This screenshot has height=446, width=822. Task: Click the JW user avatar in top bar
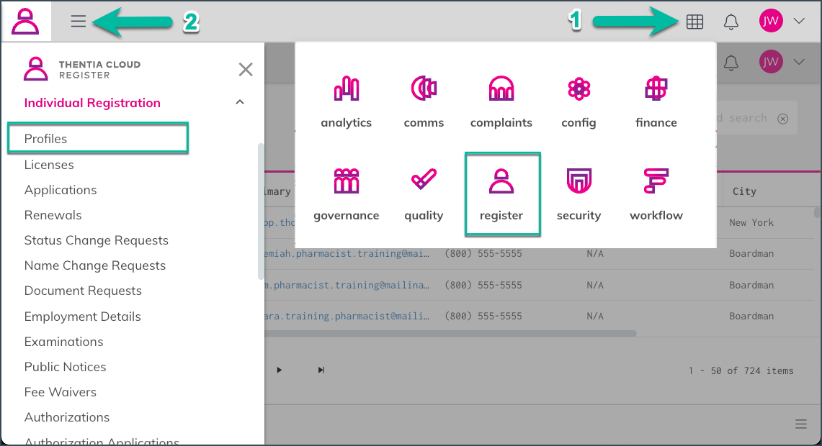pyautogui.click(x=771, y=21)
